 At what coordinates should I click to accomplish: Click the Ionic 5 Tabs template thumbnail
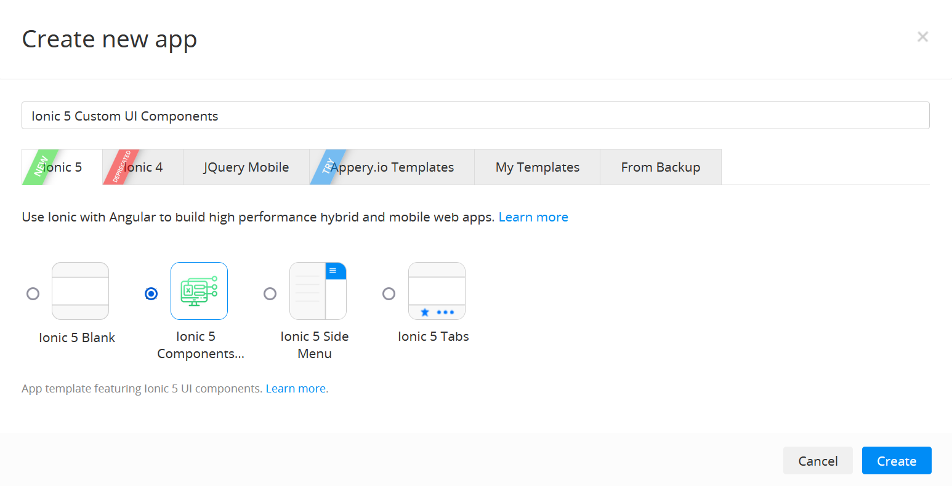[437, 291]
